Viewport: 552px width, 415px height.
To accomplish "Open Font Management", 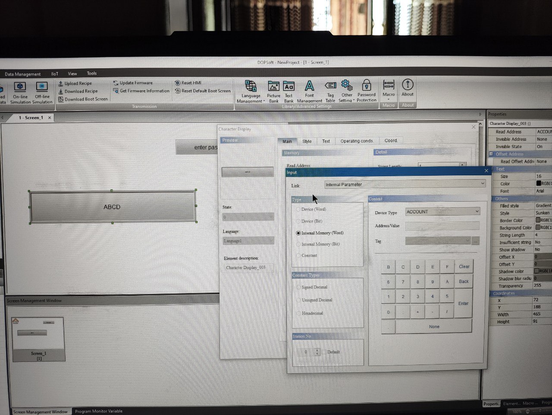I will (309, 92).
